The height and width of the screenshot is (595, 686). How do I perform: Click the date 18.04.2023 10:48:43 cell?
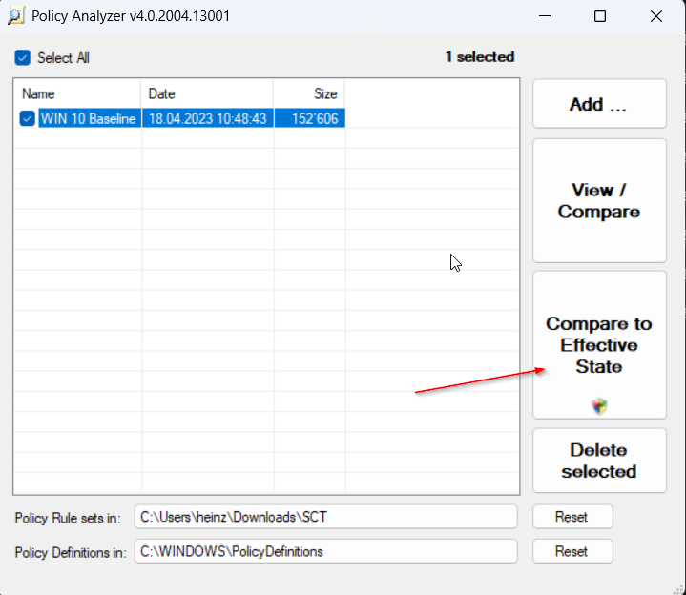[x=208, y=118]
